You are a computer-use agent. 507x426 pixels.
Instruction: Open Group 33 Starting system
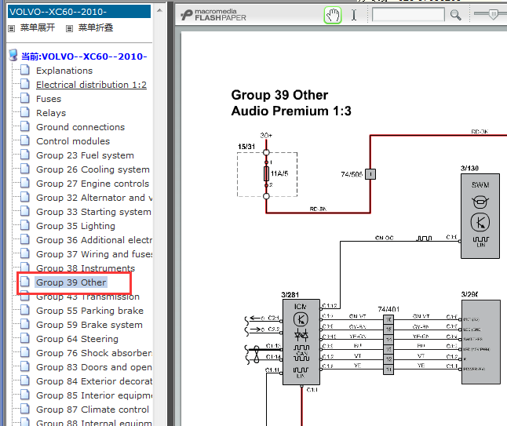tap(93, 212)
